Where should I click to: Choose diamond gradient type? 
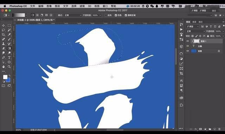point(51,15)
